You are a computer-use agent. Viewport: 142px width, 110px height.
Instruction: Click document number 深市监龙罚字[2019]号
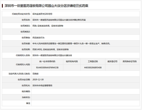pos(42,14)
